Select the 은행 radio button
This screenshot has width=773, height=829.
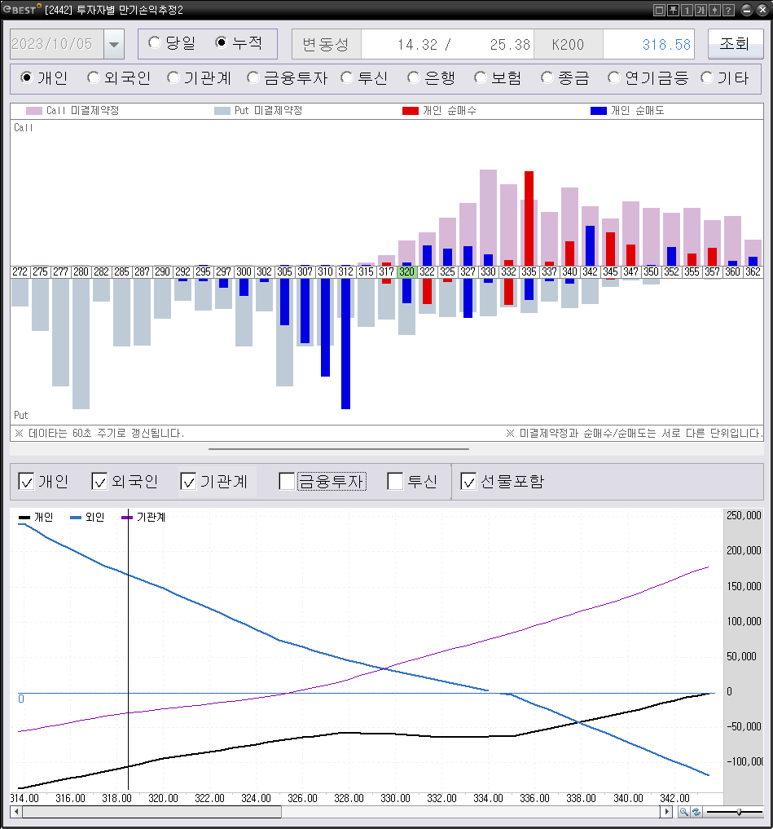[x=413, y=77]
